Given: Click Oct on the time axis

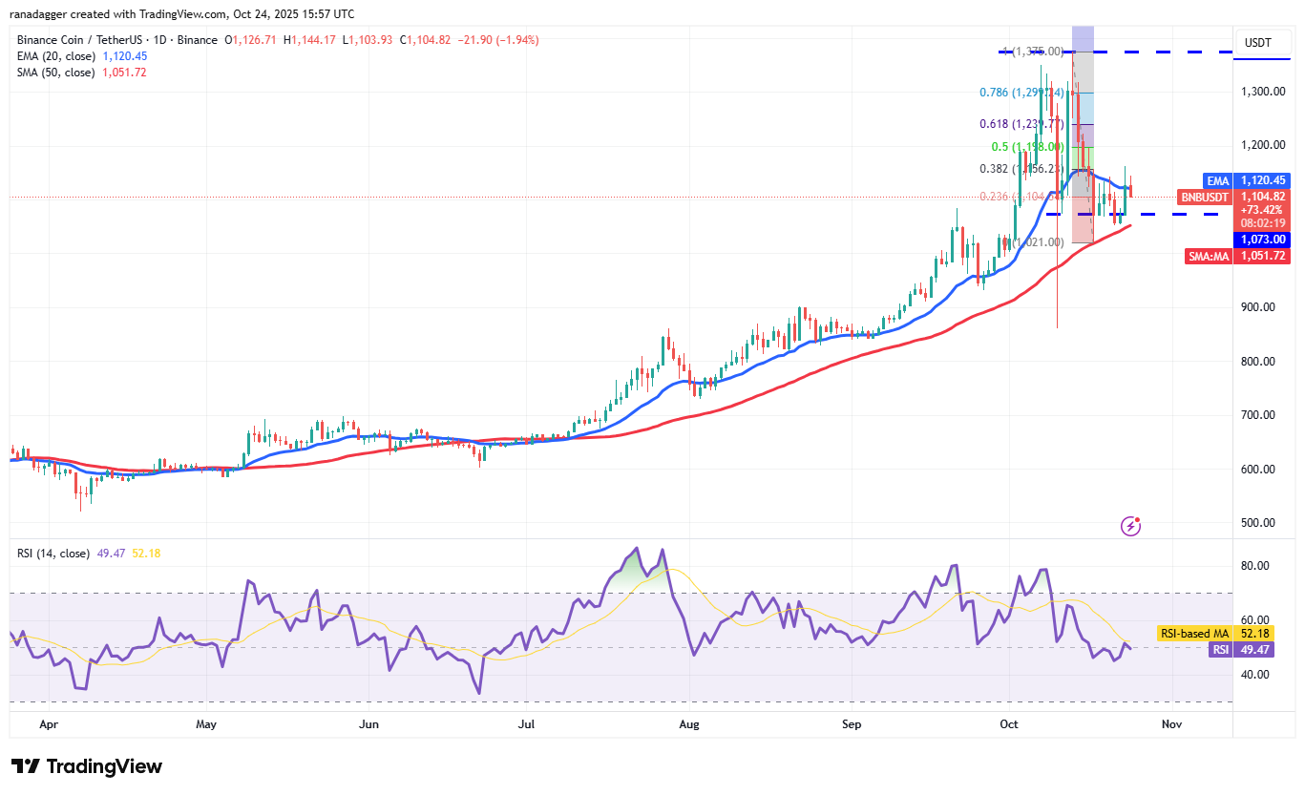Looking at the screenshot, I should point(1008,724).
